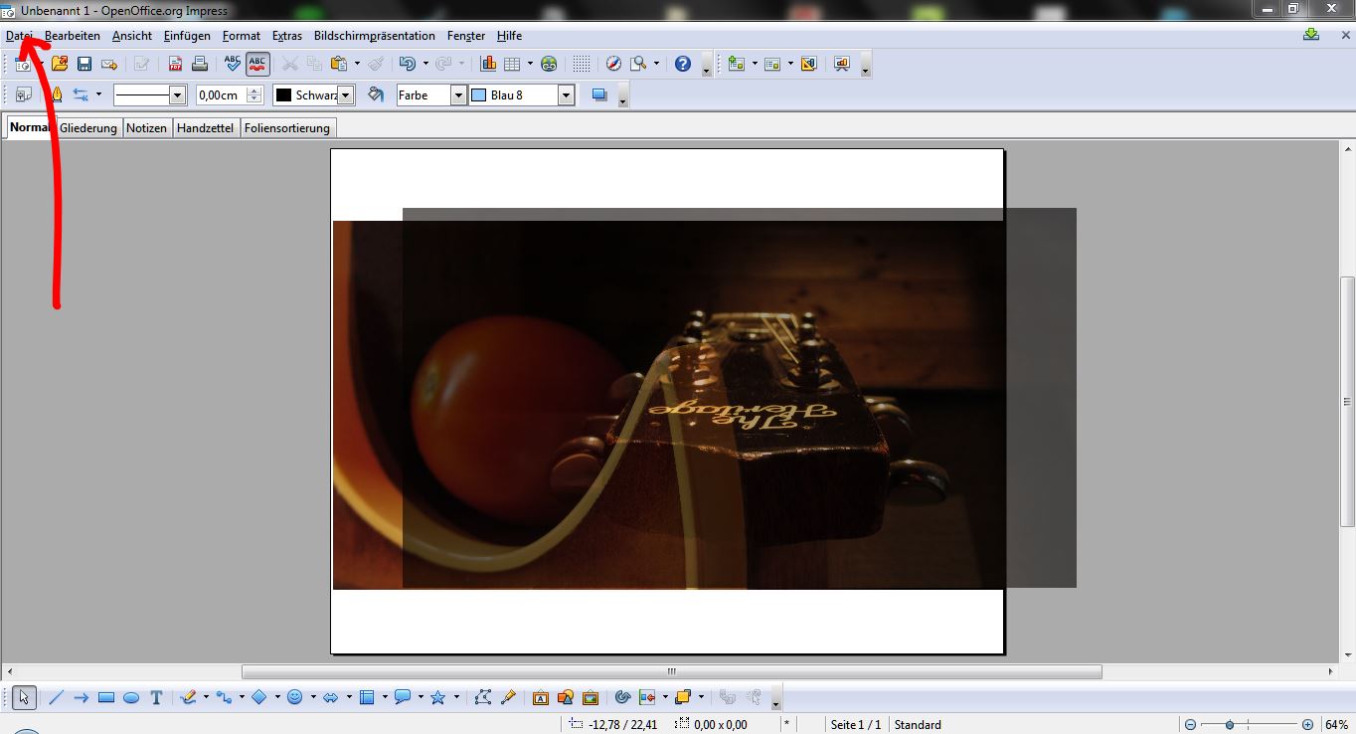Open the Gallery icon in drawing toolbar
The image size is (1356, 734).
point(591,698)
